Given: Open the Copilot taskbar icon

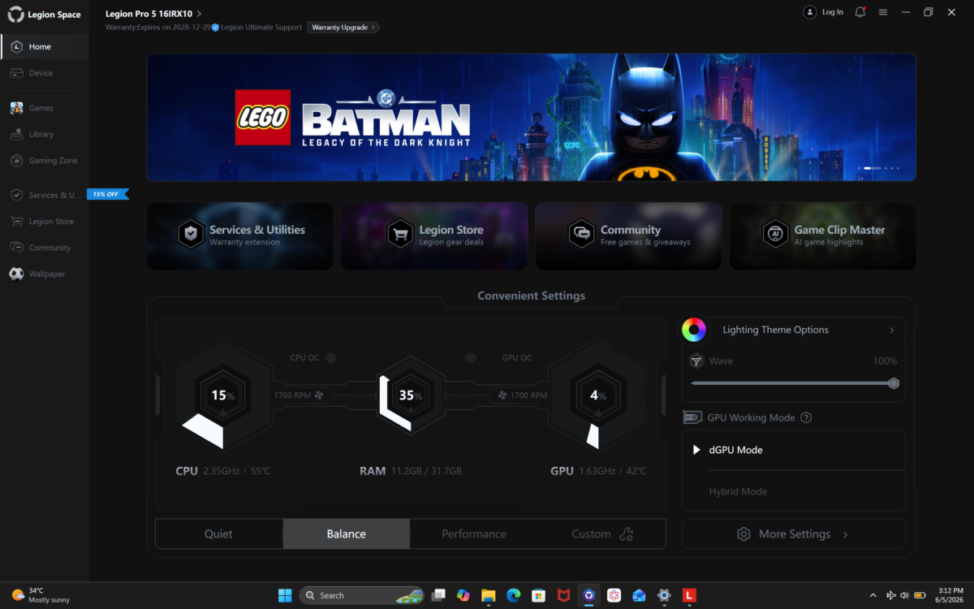Looking at the screenshot, I should [x=463, y=595].
